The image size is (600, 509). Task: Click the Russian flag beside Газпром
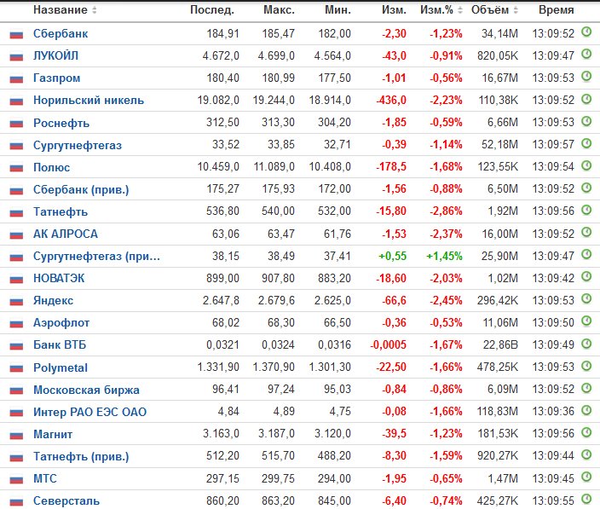pos(16,78)
